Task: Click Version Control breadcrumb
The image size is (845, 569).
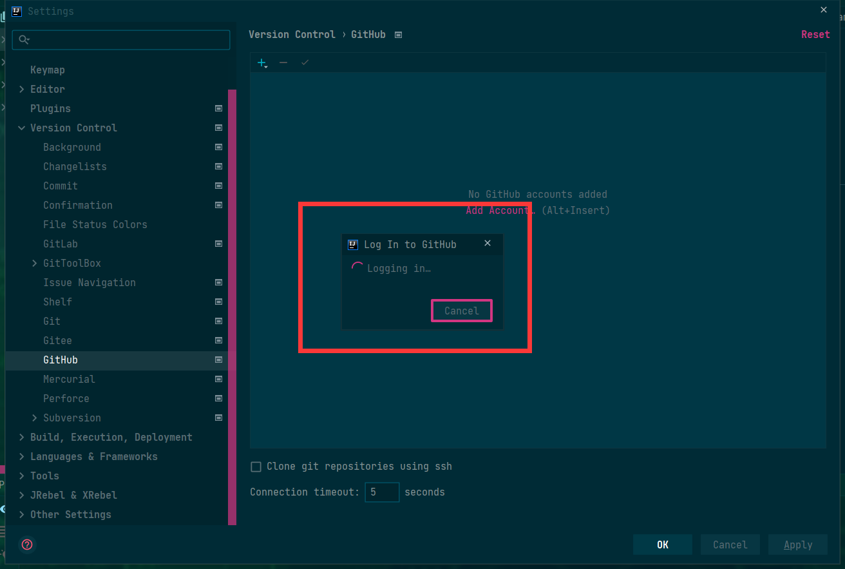Action: [292, 35]
